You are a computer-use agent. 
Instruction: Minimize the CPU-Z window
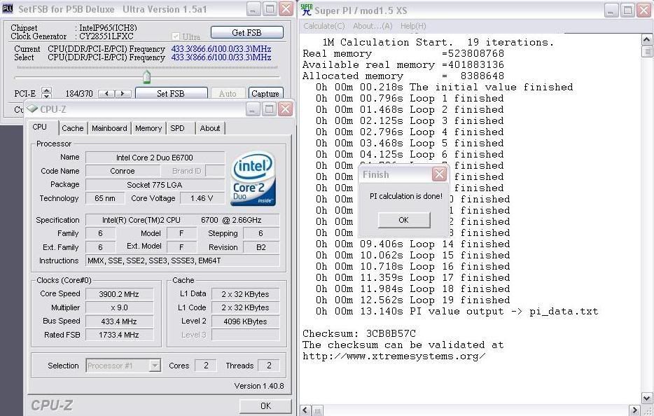(253, 109)
